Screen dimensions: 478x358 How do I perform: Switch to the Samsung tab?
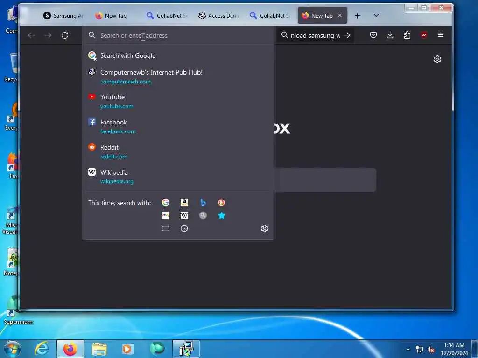pyautogui.click(x=64, y=15)
